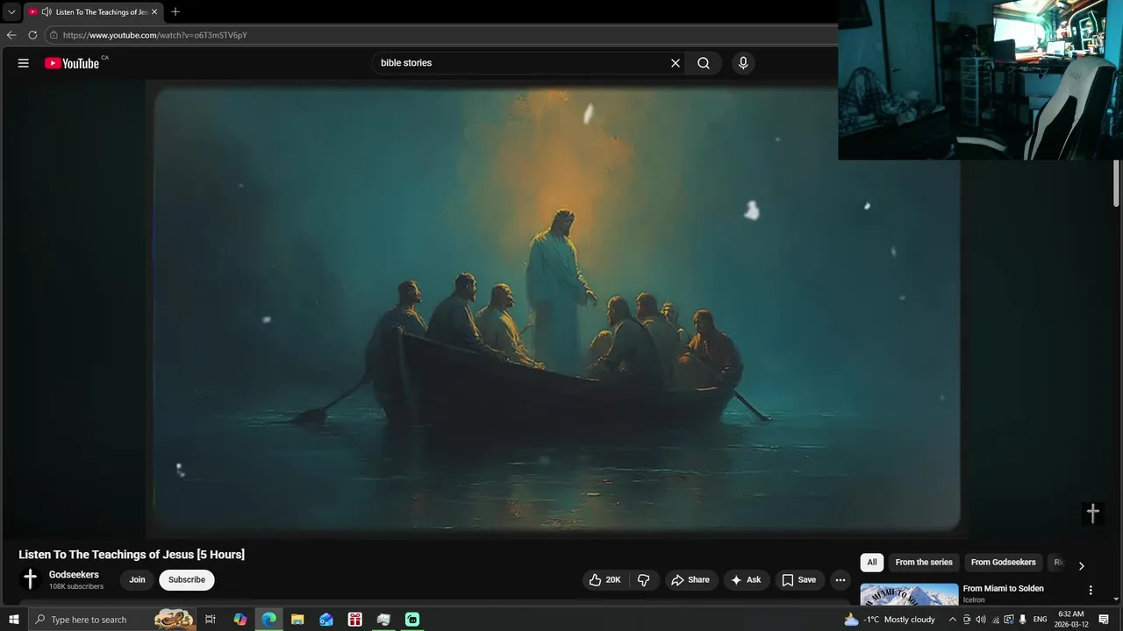Mute the tab via speaker icon
The height and width of the screenshot is (631, 1123).
46,12
